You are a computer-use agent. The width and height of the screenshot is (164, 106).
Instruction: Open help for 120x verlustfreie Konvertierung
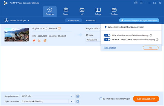(151, 35)
